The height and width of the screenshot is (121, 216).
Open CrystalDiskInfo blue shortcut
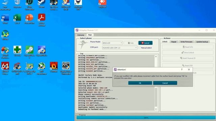click(x=42, y=51)
